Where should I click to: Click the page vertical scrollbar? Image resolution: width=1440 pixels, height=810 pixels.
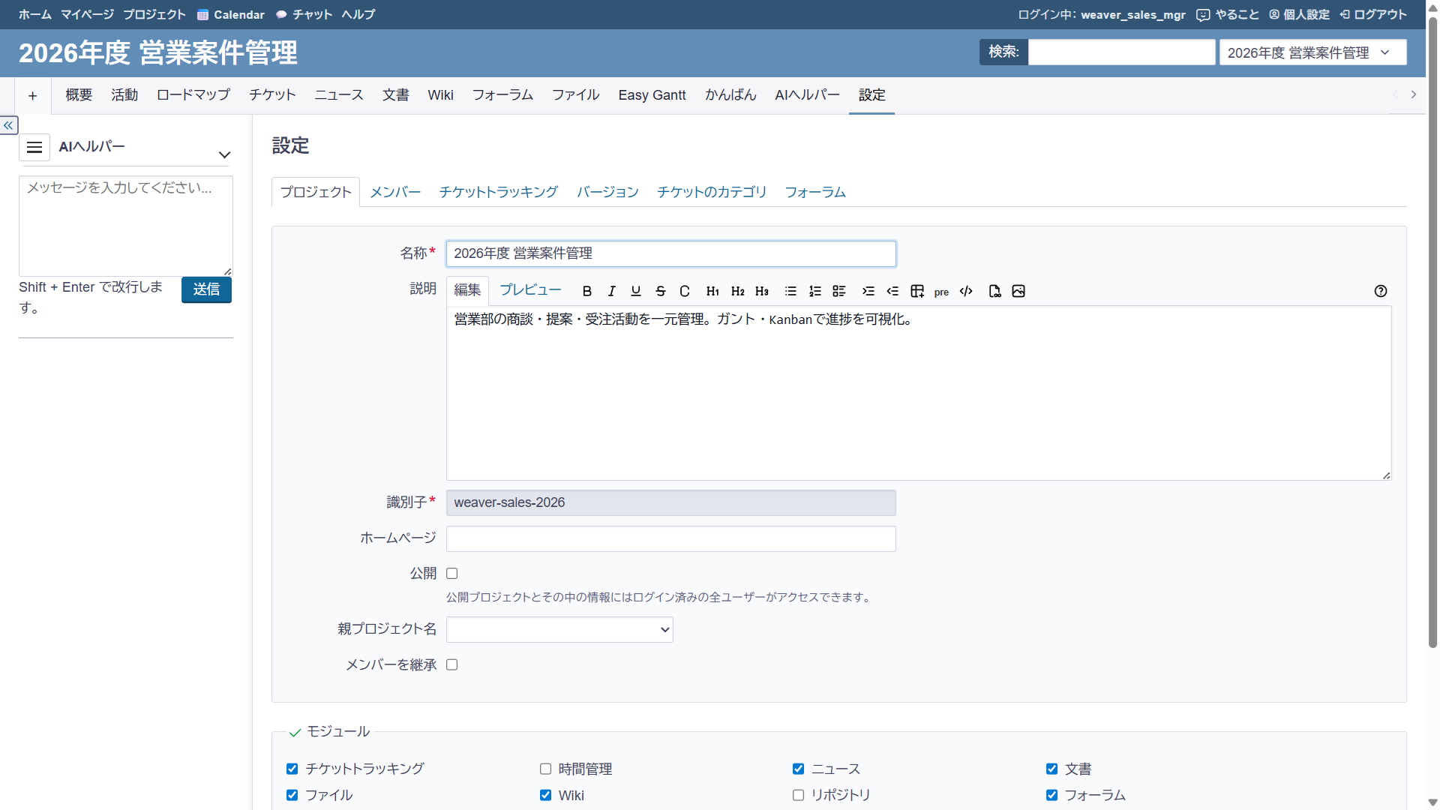[x=1432, y=332]
